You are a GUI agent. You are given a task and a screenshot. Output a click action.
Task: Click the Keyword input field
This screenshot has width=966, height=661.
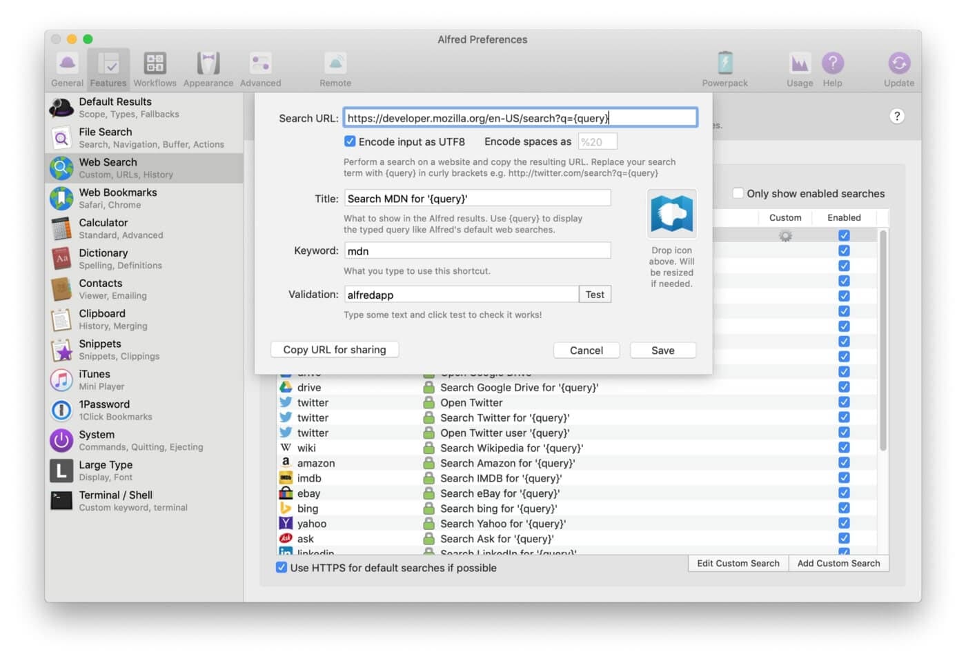point(477,251)
